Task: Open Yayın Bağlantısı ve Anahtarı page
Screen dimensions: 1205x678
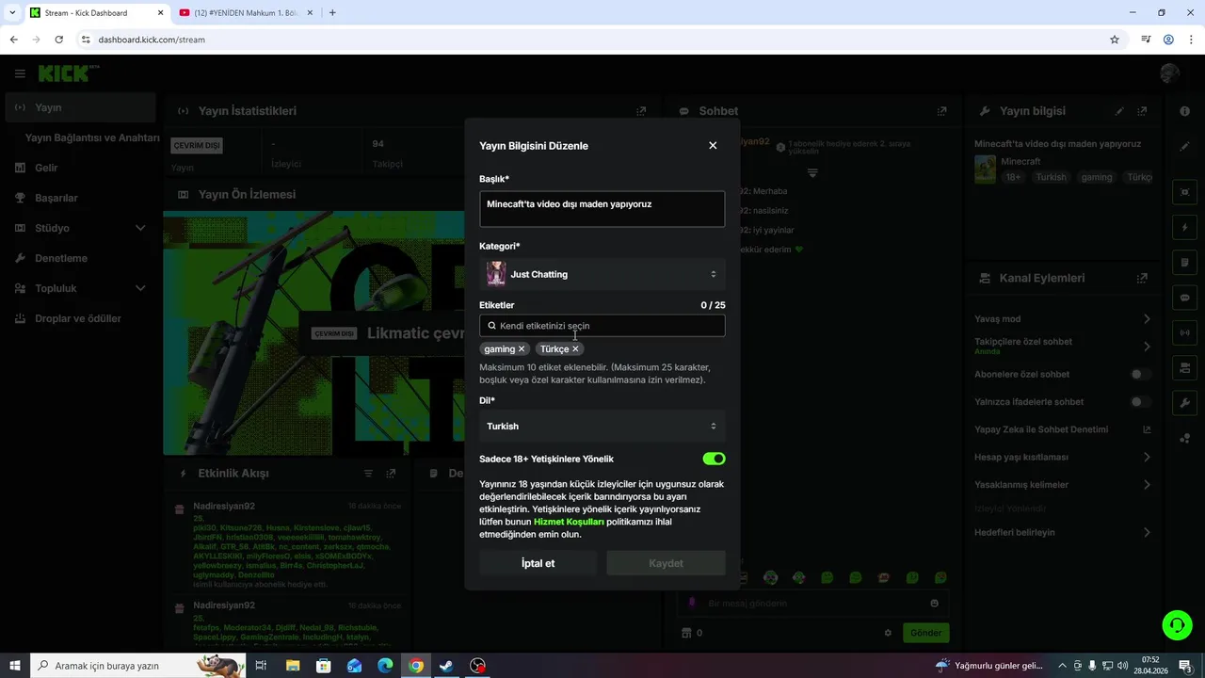Action: click(92, 137)
